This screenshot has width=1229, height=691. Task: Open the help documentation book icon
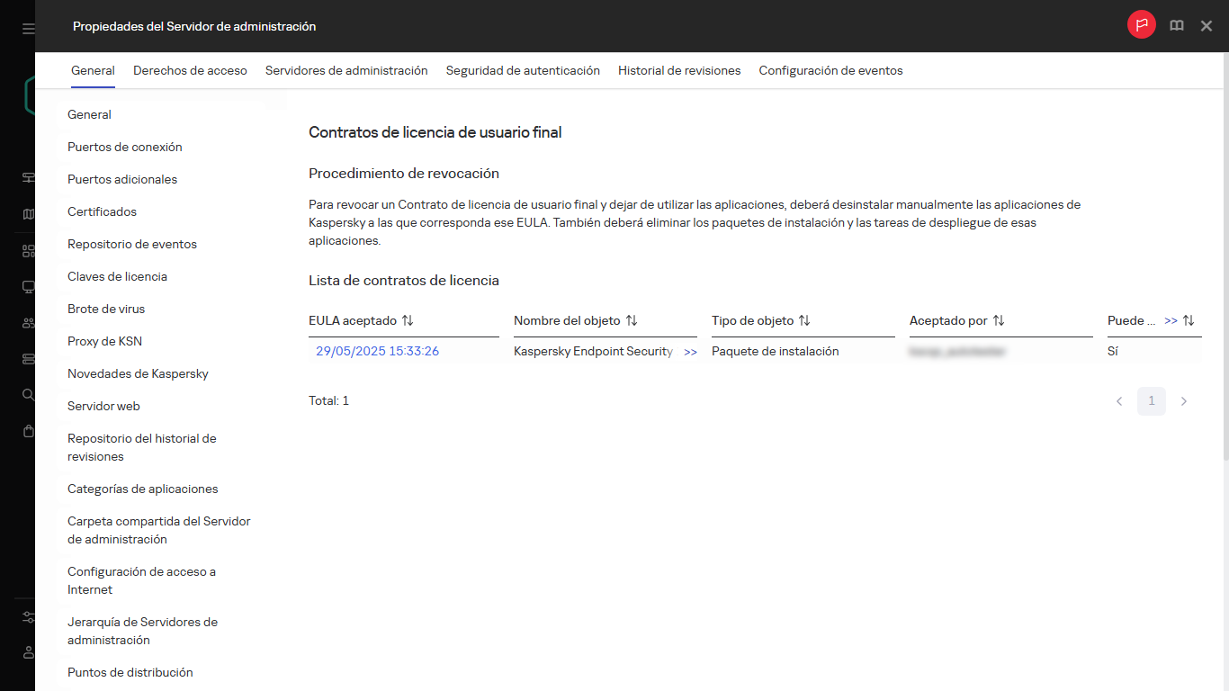pyautogui.click(x=1176, y=25)
